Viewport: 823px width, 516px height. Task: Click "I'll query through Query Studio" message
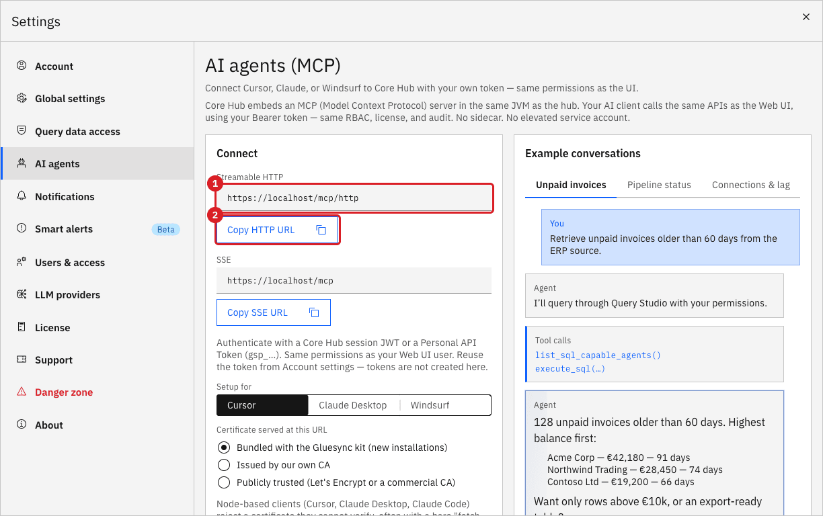click(x=654, y=296)
